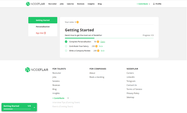Click Contact Us in the footer
Image resolution: width=187 pixels, height=113 pixels.
click(x=132, y=85)
